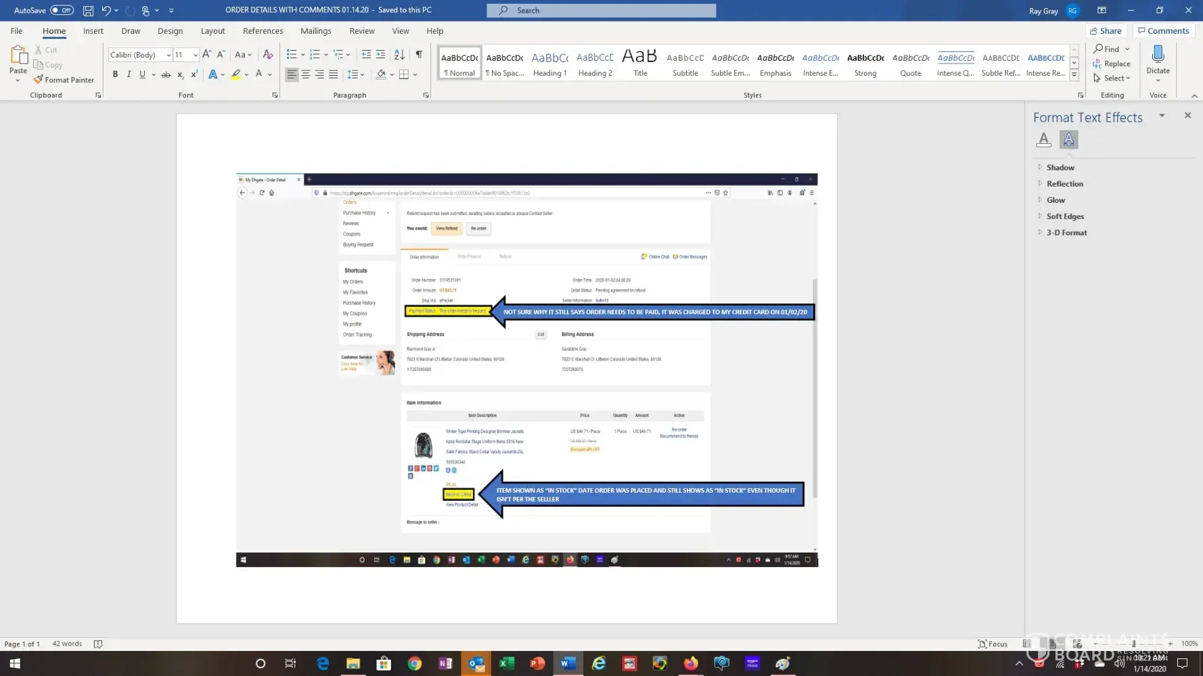
Task: Click the Share button
Action: (1106, 30)
